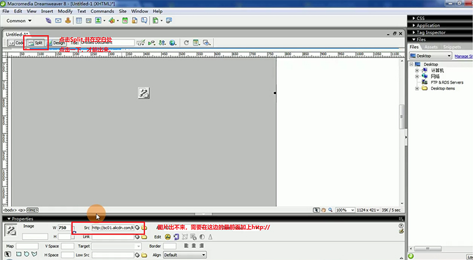Click the Manage Sites link
The width and height of the screenshot is (473, 260).
point(463,56)
